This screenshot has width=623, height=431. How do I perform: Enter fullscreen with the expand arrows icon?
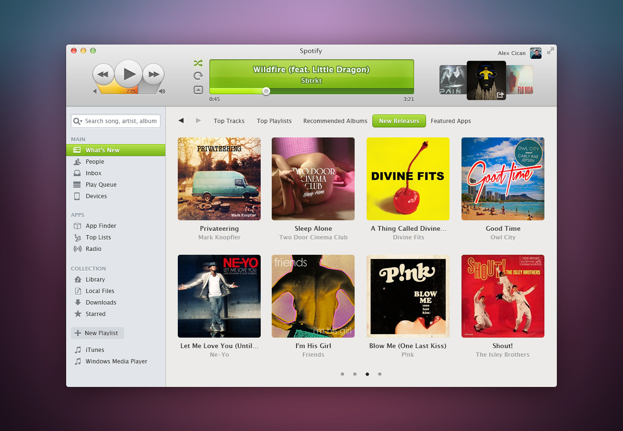[551, 51]
